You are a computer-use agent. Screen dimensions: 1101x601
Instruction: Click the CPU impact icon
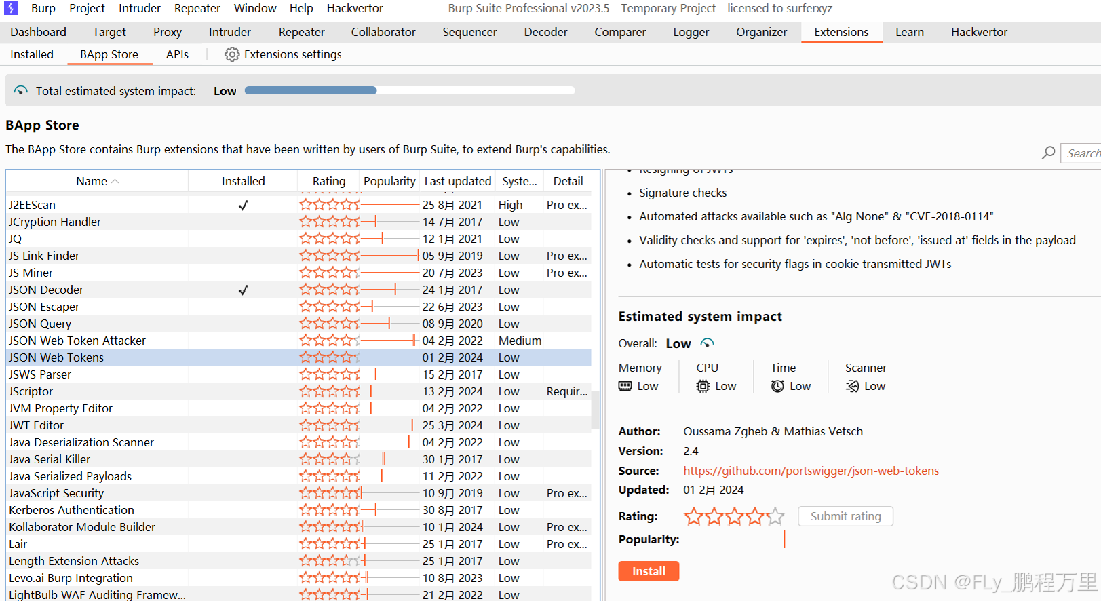tap(703, 386)
